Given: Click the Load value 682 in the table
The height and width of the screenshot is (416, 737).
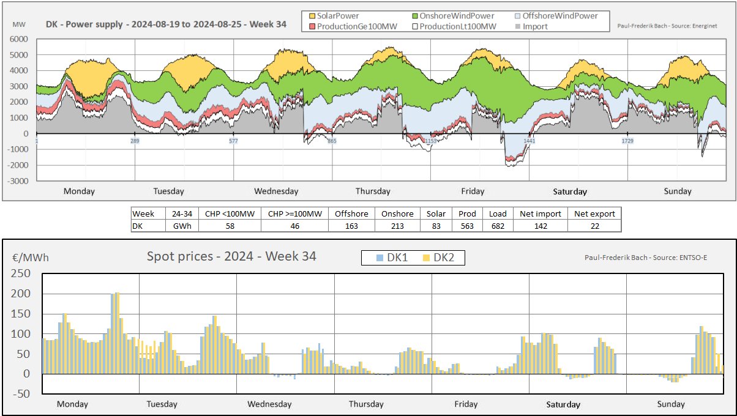Looking at the screenshot, I should [x=498, y=226].
